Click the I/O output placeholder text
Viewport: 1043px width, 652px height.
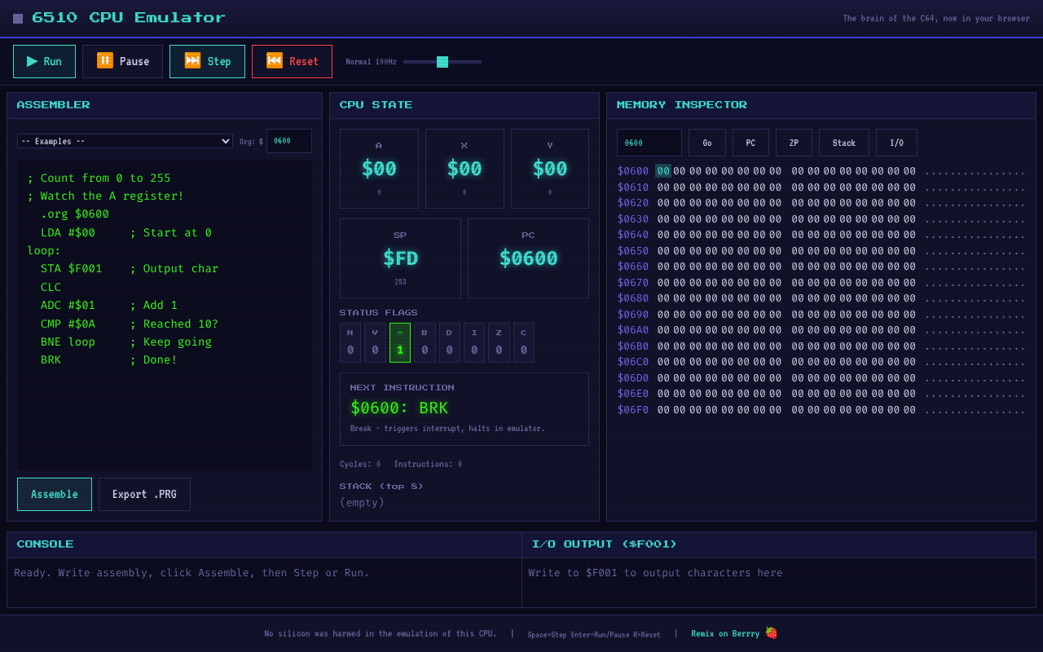tap(655, 573)
